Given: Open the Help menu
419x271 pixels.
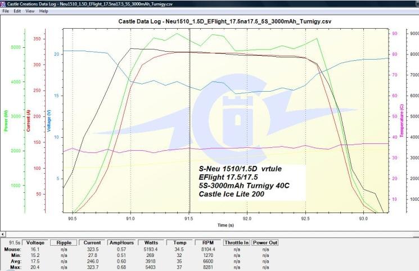Looking at the screenshot, I should 43,11.
